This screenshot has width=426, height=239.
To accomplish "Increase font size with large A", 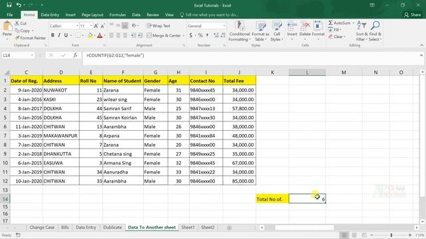I will [x=96, y=26].
